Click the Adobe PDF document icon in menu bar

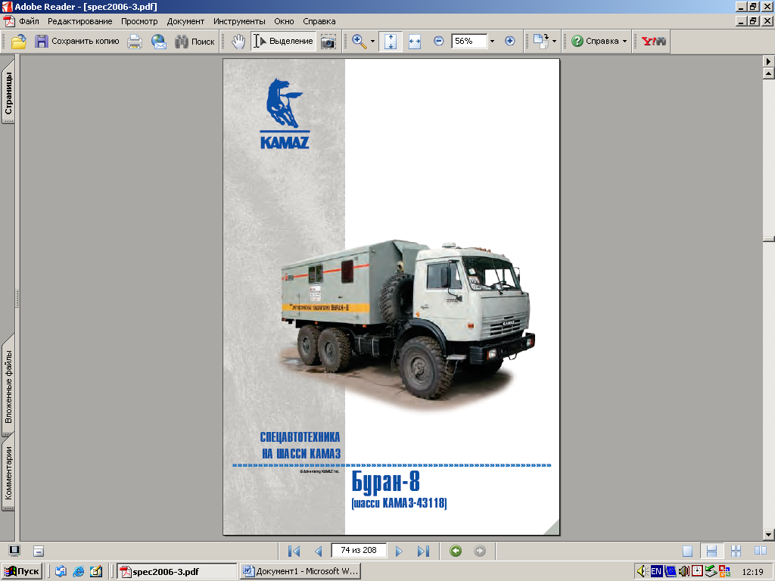[x=9, y=21]
